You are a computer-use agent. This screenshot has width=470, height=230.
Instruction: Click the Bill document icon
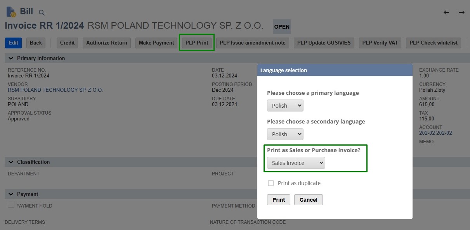pyautogui.click(x=11, y=12)
